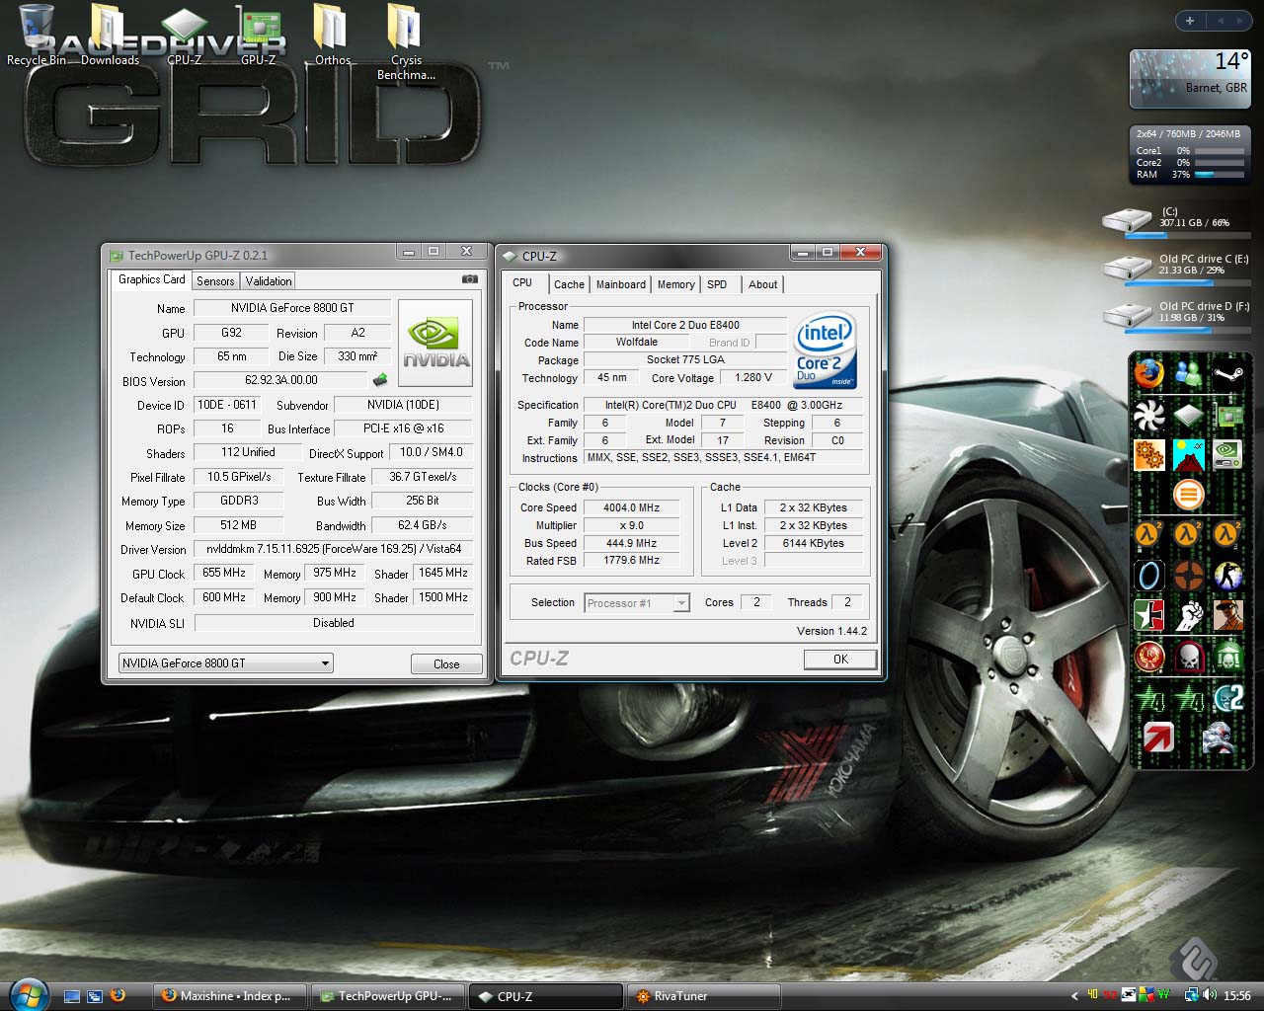Click the TechPowerUp GPU-Z taskbar button
This screenshot has height=1011, width=1264.
(388, 996)
